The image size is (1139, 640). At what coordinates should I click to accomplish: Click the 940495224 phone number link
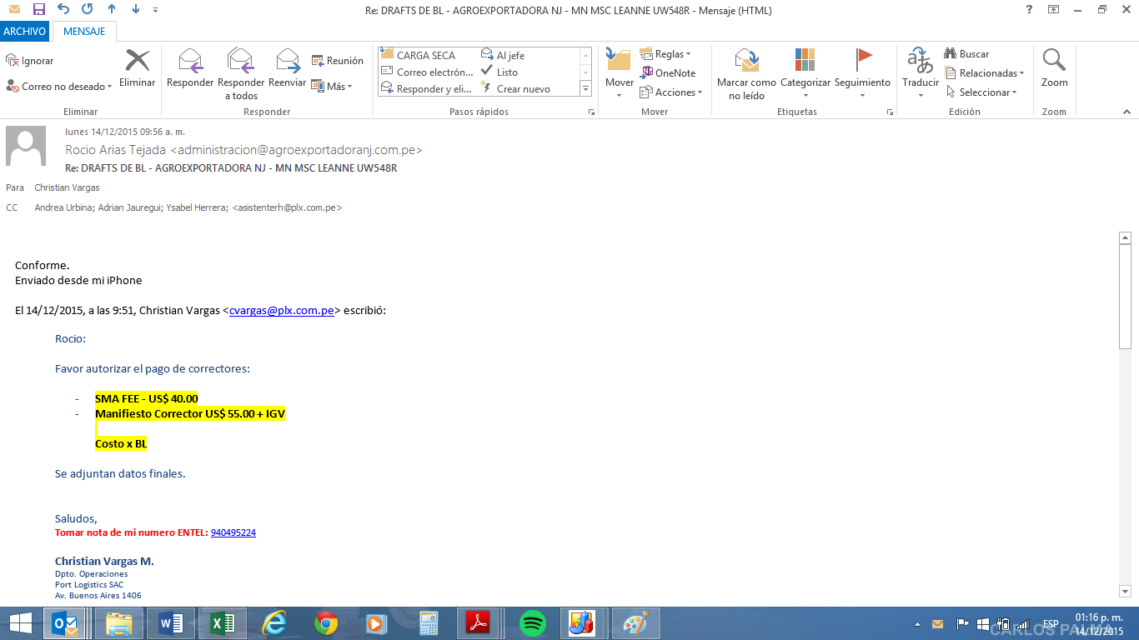click(x=233, y=532)
